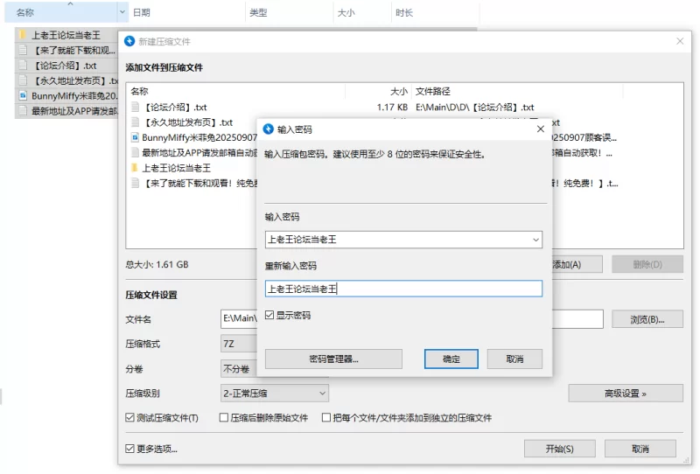
Task: Enable 压缩后删除原始文件 checkbox
Action: [224, 417]
